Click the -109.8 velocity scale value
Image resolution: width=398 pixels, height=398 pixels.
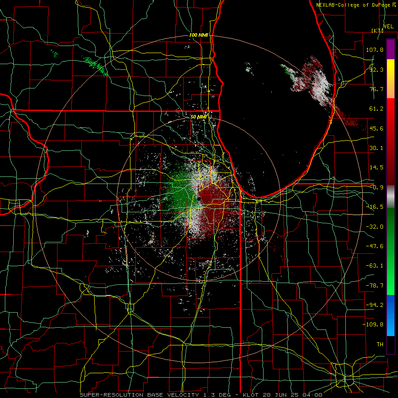[x=373, y=325]
